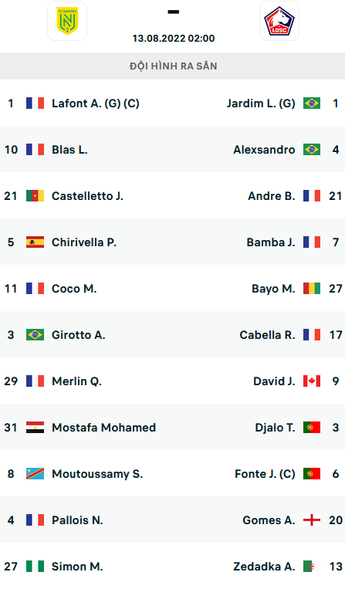
Task: Open Pallois N. player profile
Action: 77,520
